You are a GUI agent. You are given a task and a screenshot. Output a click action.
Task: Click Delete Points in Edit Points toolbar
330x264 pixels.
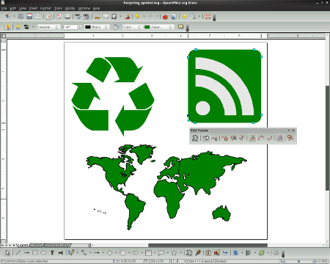[225, 138]
